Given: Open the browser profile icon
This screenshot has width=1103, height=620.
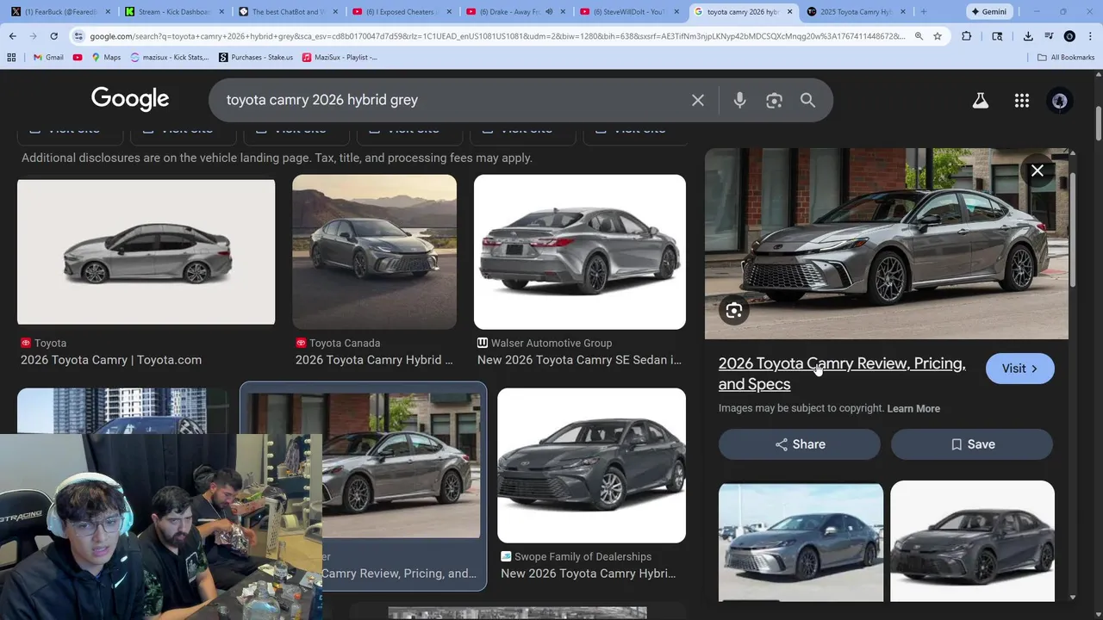Looking at the screenshot, I should tap(1069, 36).
